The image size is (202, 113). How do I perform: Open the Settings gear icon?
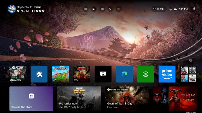point(119,9)
